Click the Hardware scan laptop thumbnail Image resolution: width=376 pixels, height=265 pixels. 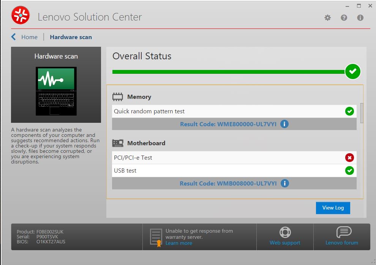(x=56, y=91)
